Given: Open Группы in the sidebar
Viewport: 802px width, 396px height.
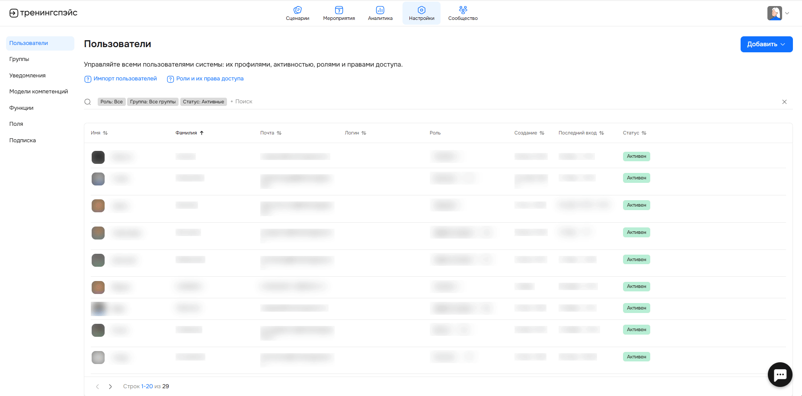Looking at the screenshot, I should pos(19,59).
